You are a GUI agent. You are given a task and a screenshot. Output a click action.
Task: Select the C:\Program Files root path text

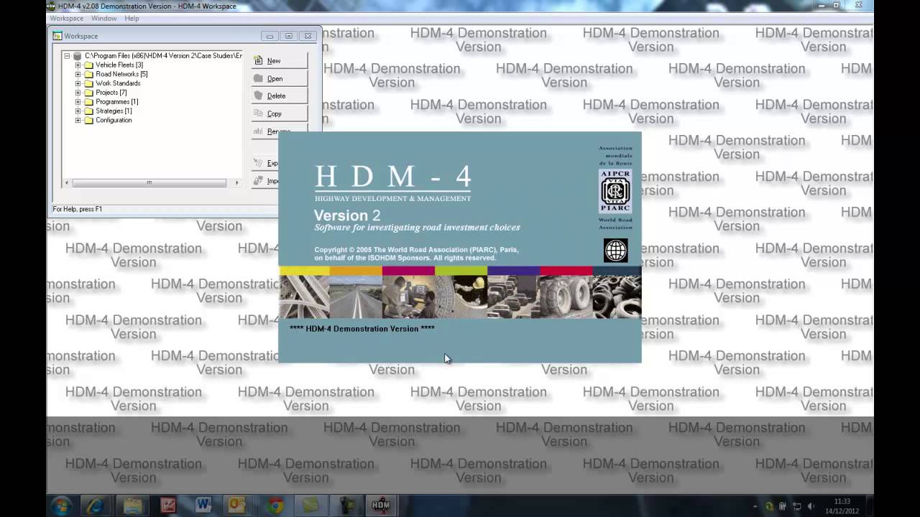(163, 55)
